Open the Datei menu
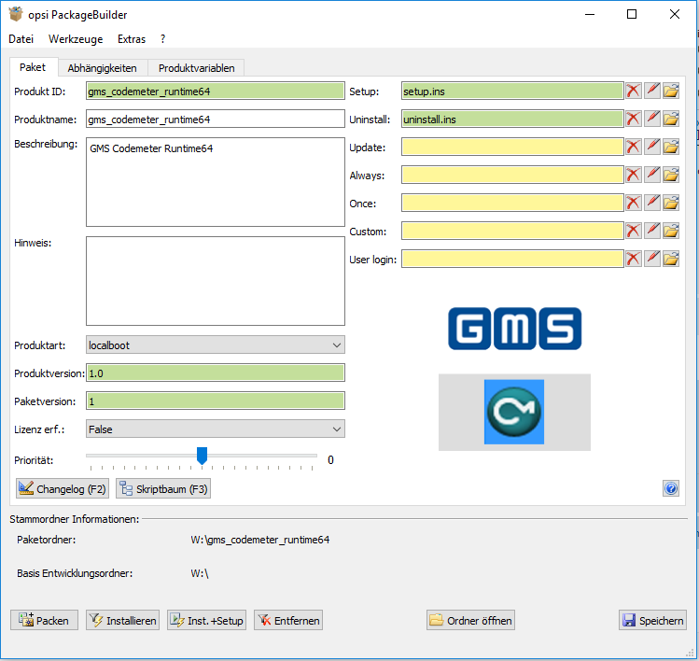Screen dimensions: 699x661 21,39
